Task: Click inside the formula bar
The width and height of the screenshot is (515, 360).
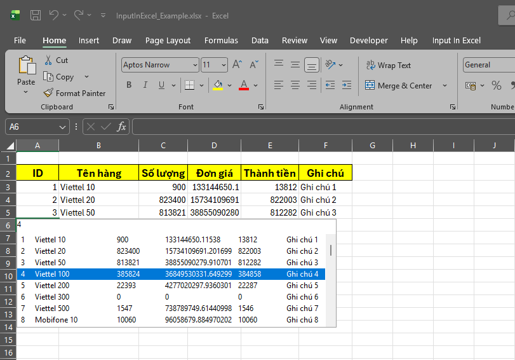Action: tap(323, 127)
